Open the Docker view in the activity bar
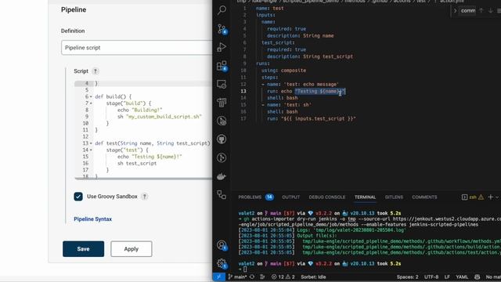 [222, 176]
